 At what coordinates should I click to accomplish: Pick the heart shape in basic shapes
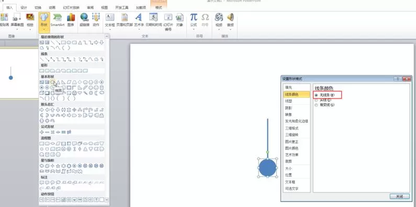click(80, 93)
